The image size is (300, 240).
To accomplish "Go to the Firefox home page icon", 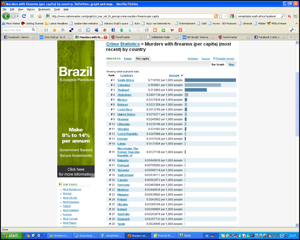I will point(40,16).
